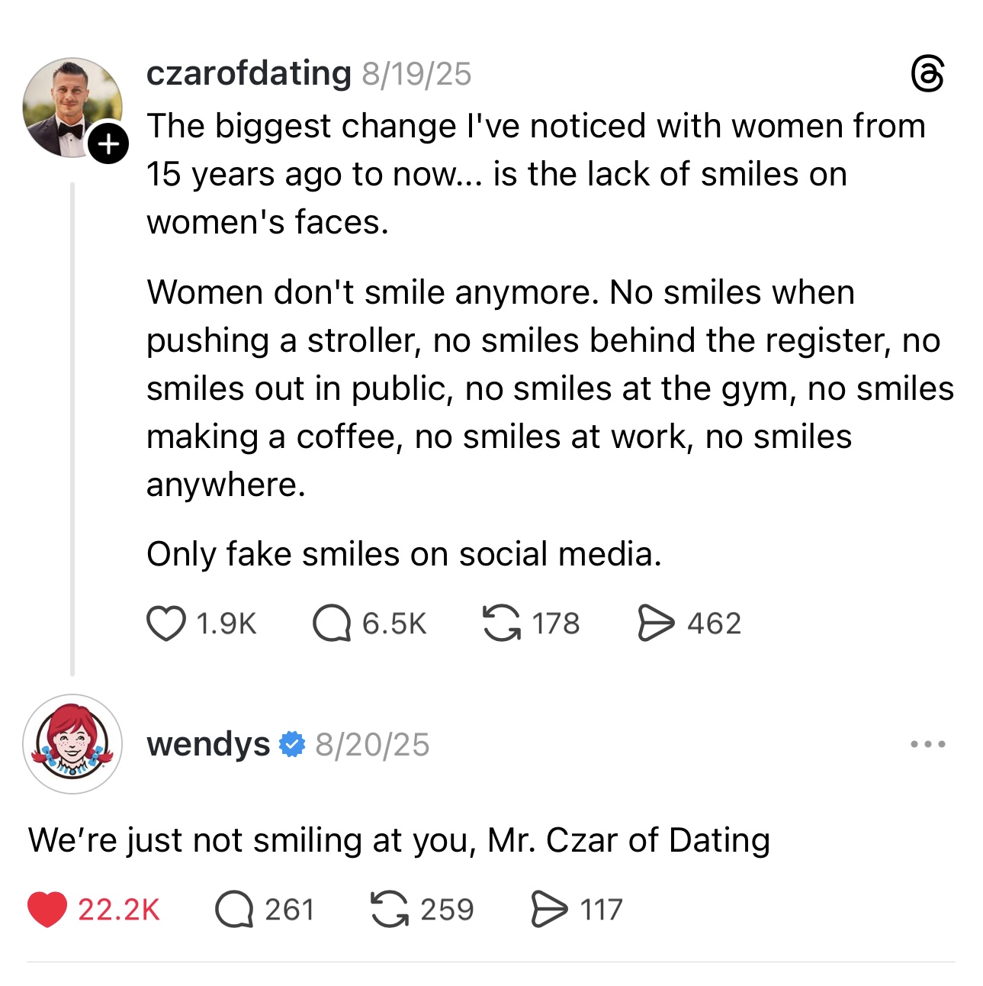
Task: View the 6.5K replies count
Action: tap(393, 623)
